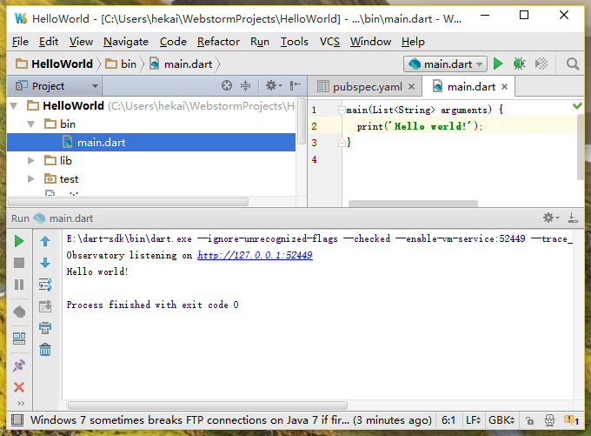Click main.dart breadcrumb in navigation bar
This screenshot has width=591, height=436.
[181, 64]
